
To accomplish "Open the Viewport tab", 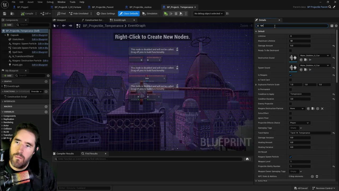I will (x=61, y=20).
